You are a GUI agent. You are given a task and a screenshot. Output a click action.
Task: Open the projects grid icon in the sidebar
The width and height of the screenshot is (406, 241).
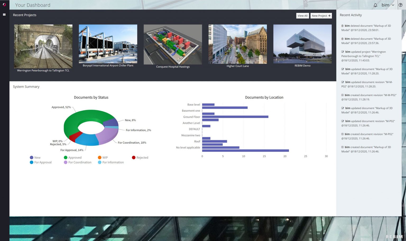pos(4,15)
